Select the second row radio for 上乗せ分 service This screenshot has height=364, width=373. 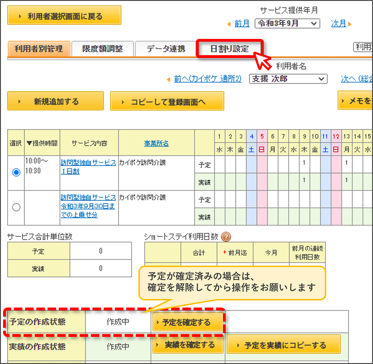[x=16, y=207]
